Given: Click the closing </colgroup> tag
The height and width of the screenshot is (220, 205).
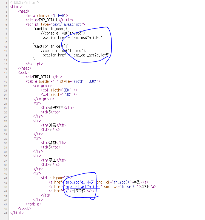Looking at the screenshot, I should [44, 99].
